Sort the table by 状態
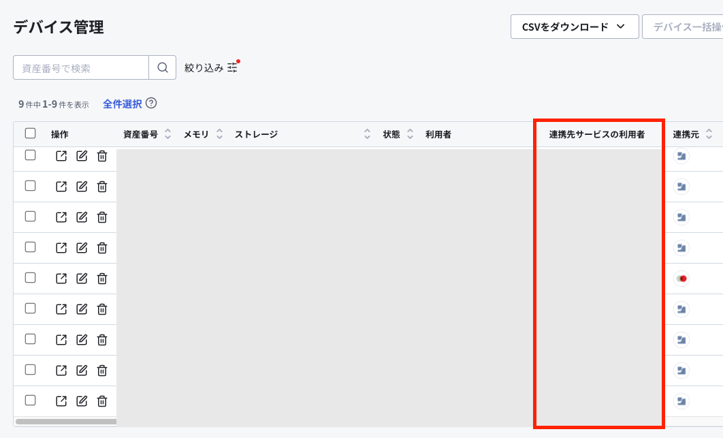723x438 pixels. (410, 134)
